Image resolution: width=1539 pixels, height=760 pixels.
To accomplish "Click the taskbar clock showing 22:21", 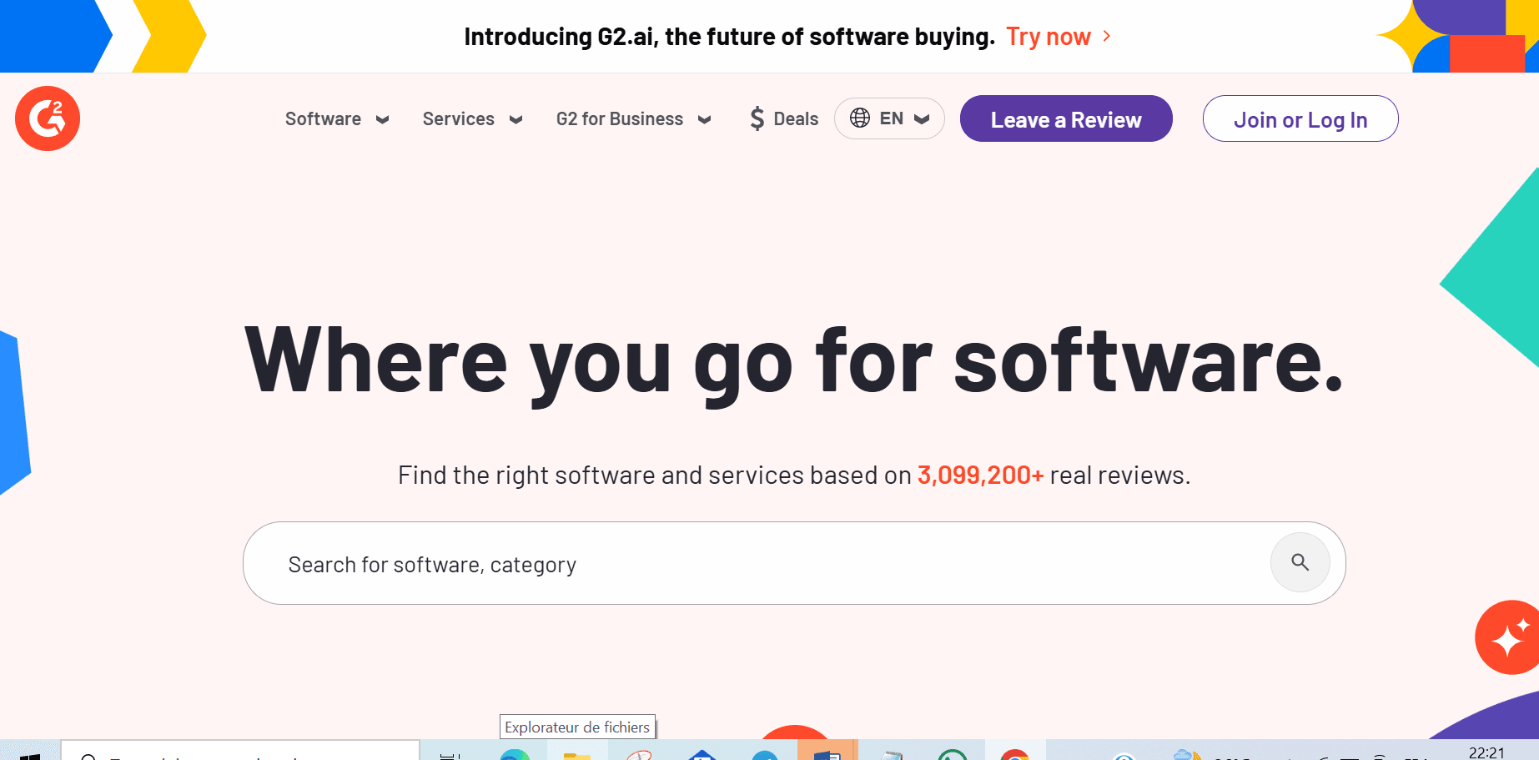I will click(1486, 752).
